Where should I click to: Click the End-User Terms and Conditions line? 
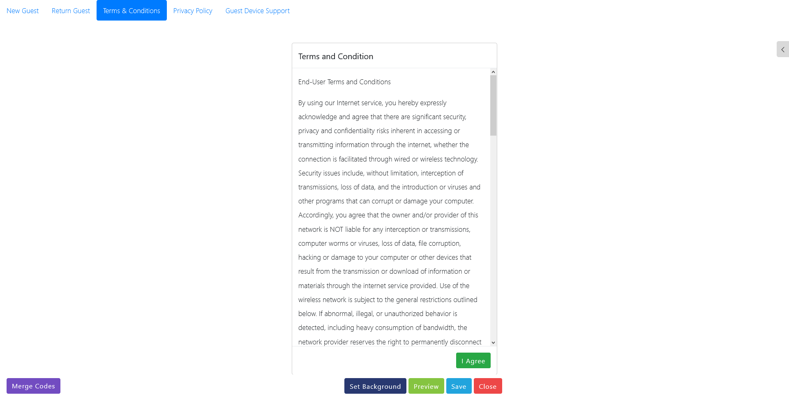coord(344,82)
